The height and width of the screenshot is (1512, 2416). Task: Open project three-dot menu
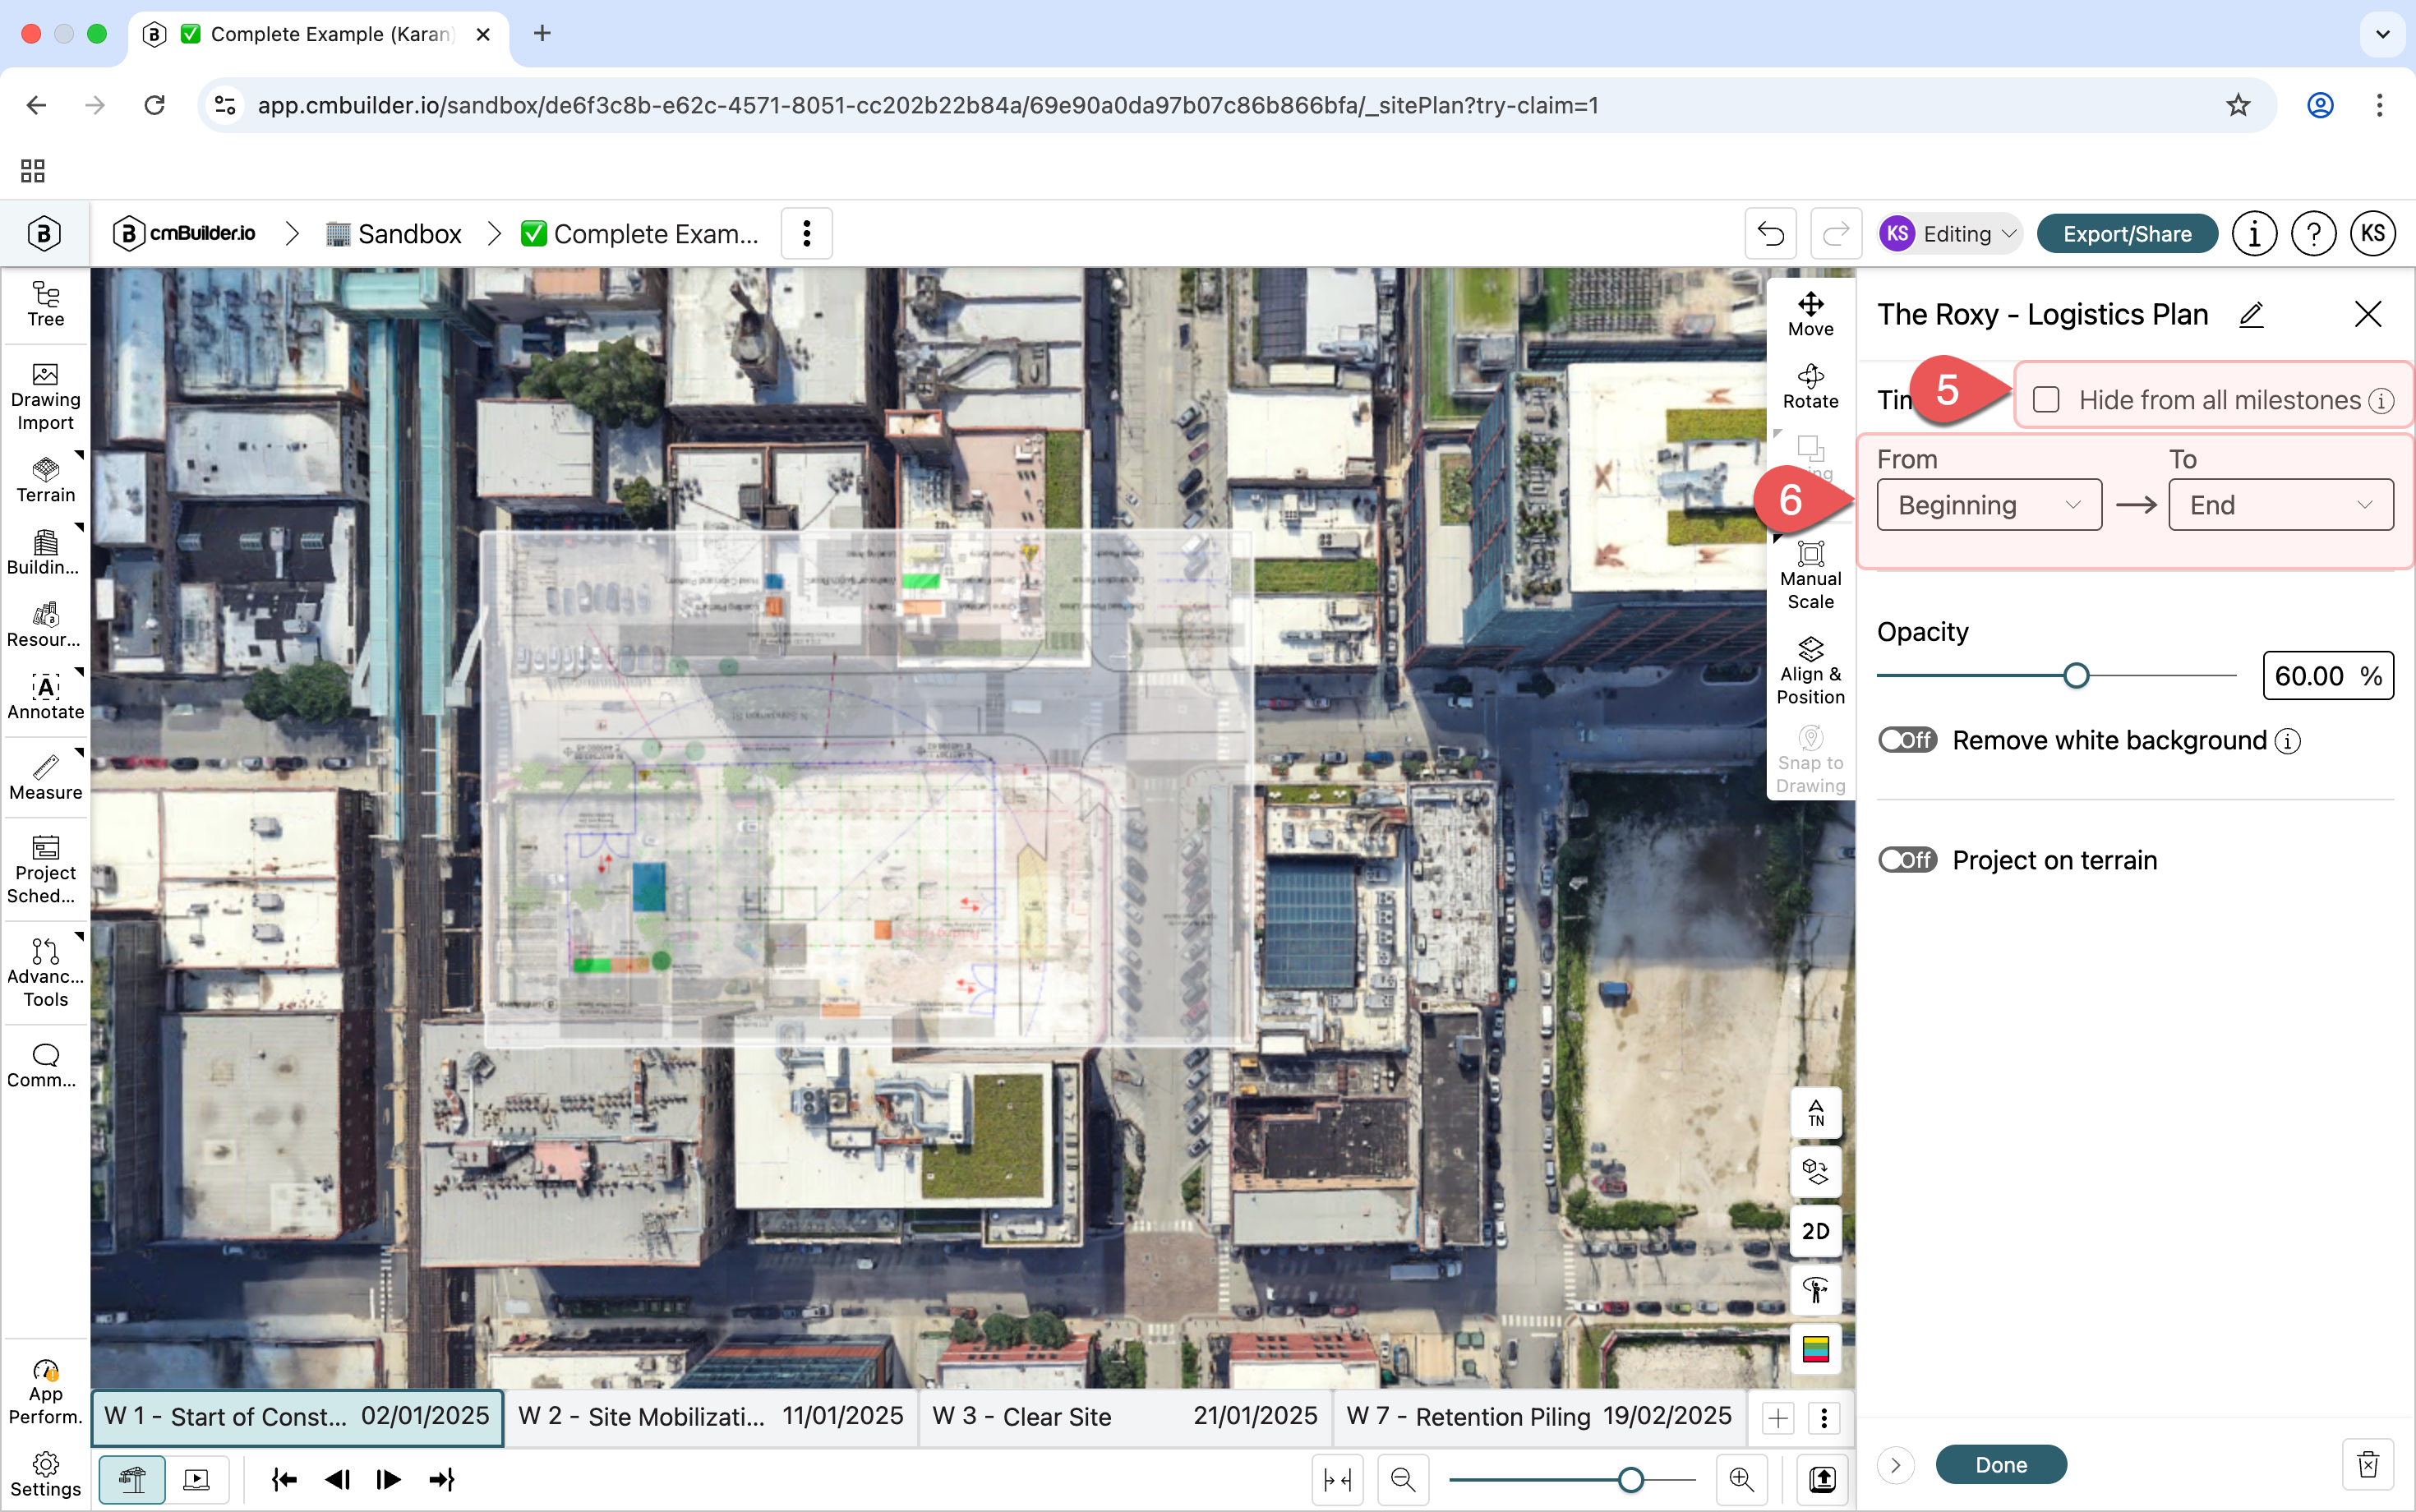pyautogui.click(x=806, y=234)
